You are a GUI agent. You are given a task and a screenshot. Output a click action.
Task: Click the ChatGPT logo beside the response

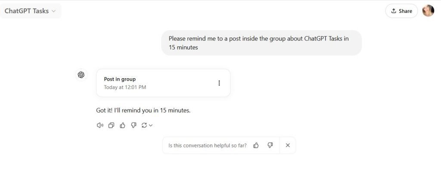[81, 75]
